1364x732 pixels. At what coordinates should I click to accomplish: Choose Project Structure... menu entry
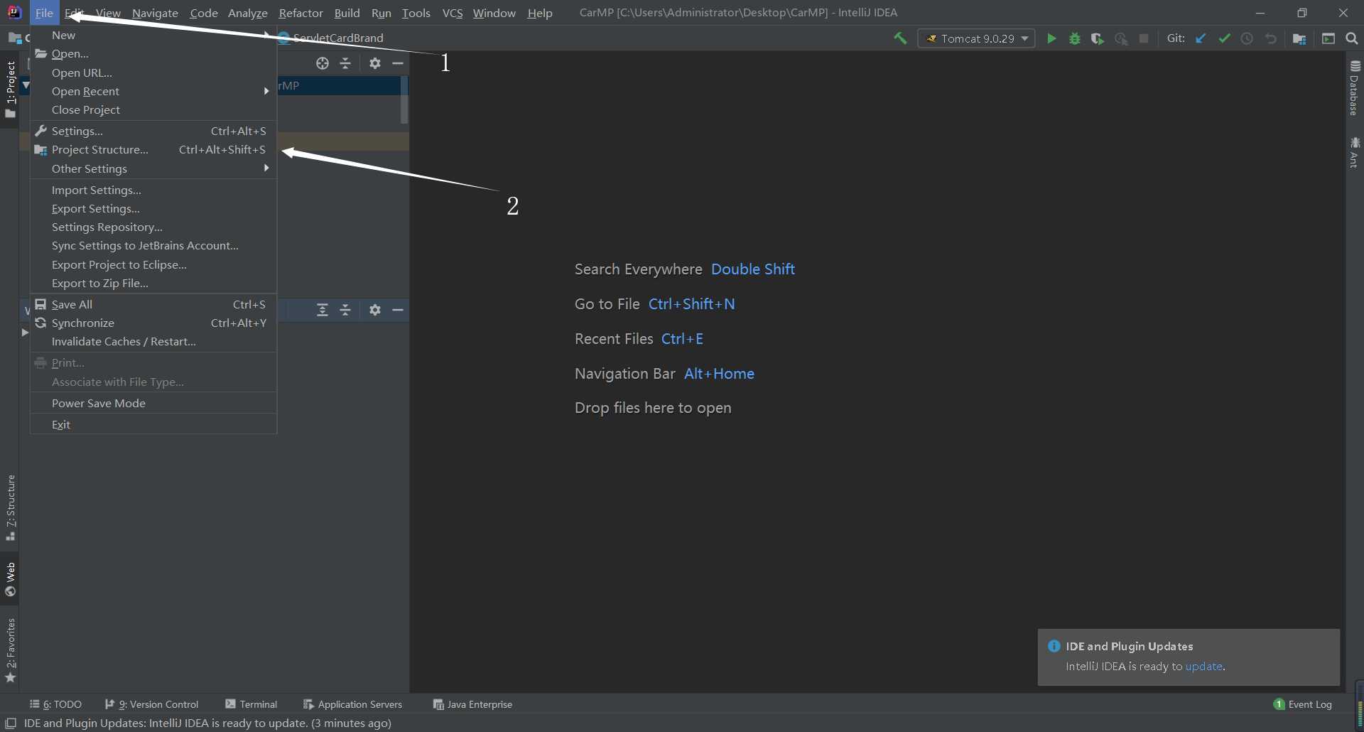[x=153, y=149]
